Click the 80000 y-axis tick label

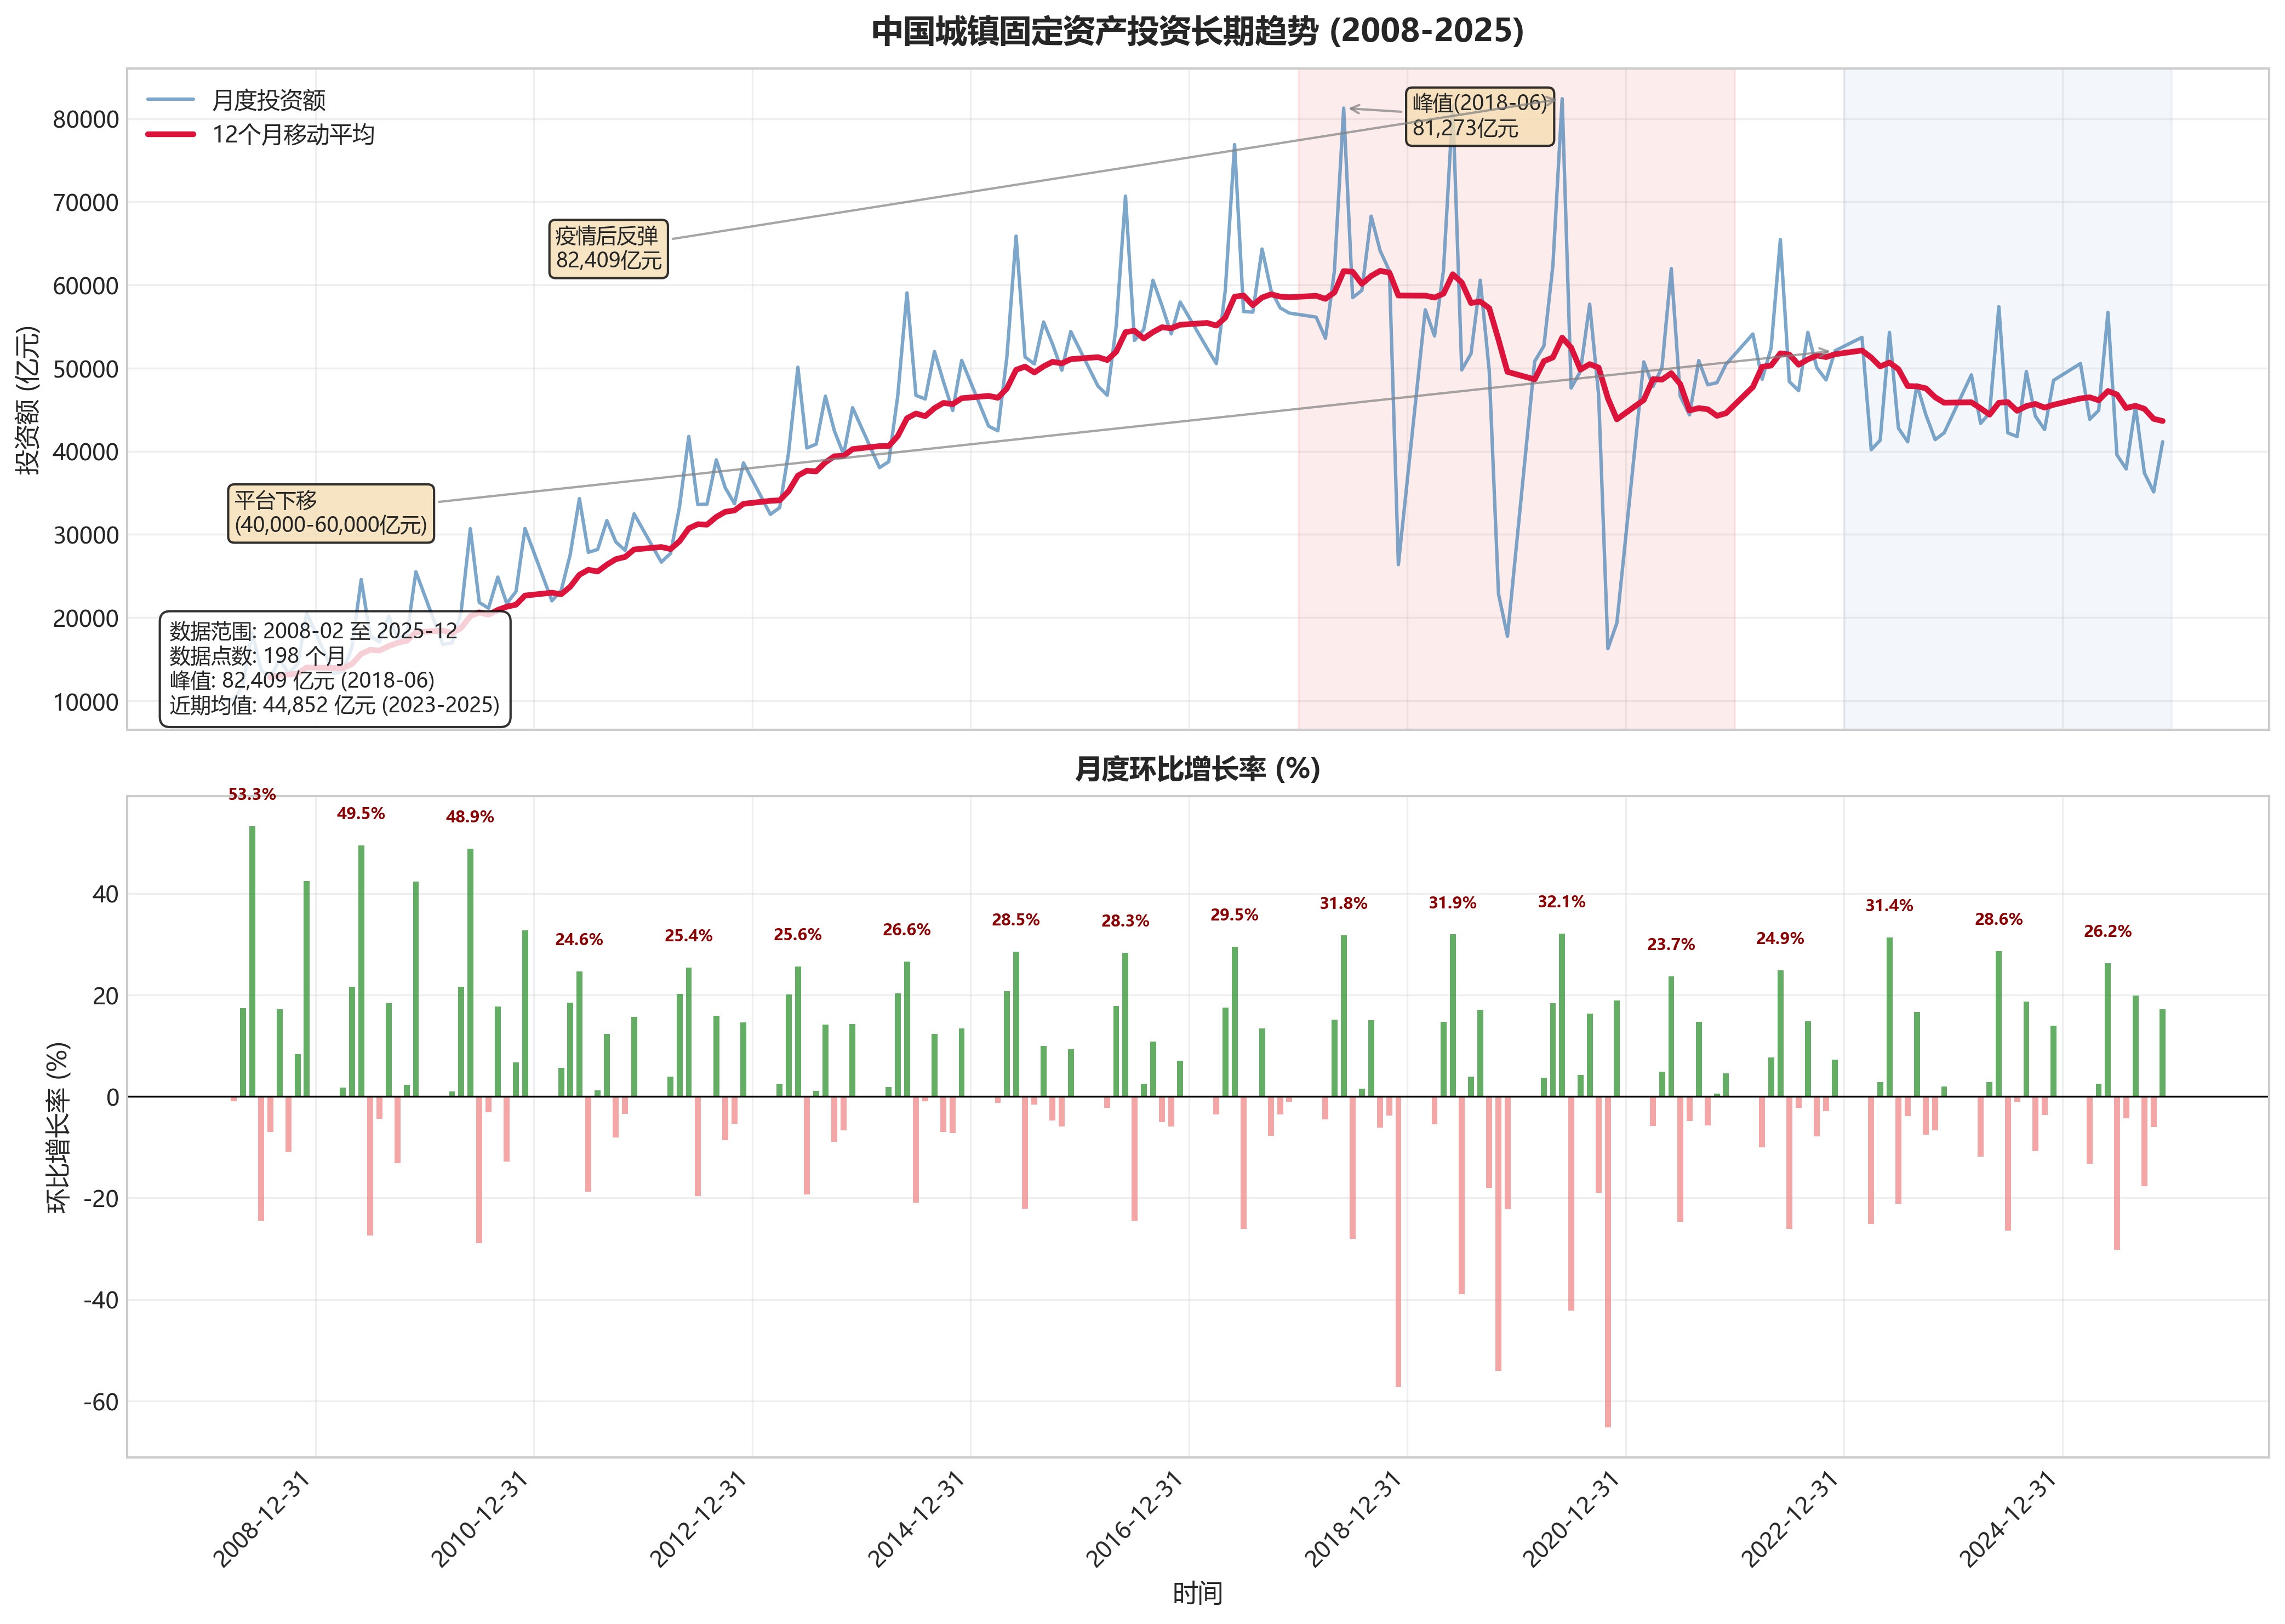point(86,120)
